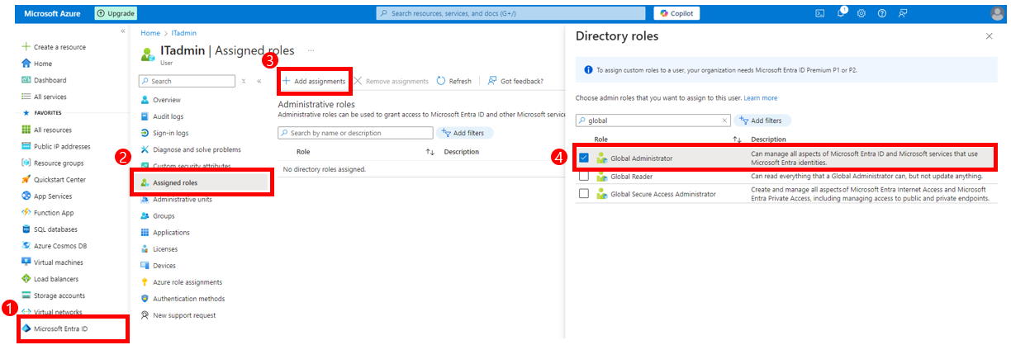1011x345 pixels.
Task: Open the Notifications bell
Action: click(x=841, y=13)
